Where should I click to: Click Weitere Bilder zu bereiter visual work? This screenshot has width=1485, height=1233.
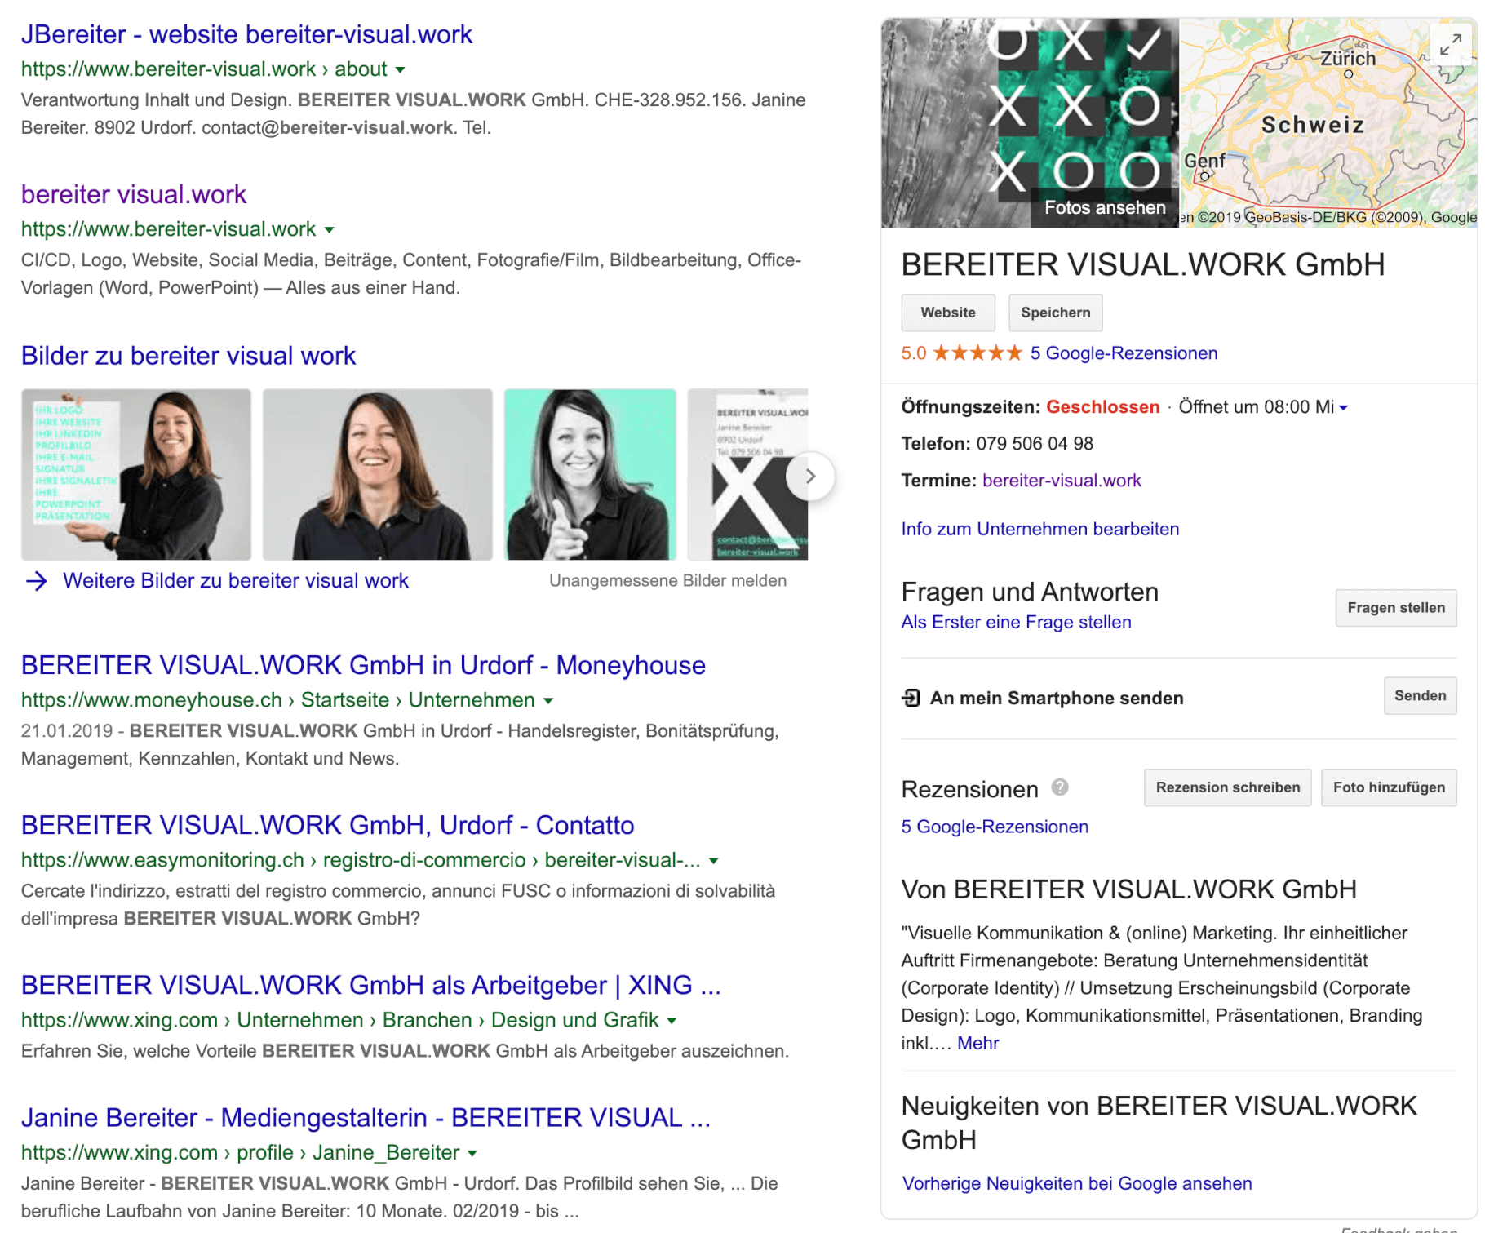tap(236, 581)
